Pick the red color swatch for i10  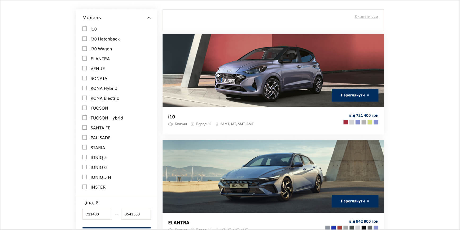(x=345, y=122)
